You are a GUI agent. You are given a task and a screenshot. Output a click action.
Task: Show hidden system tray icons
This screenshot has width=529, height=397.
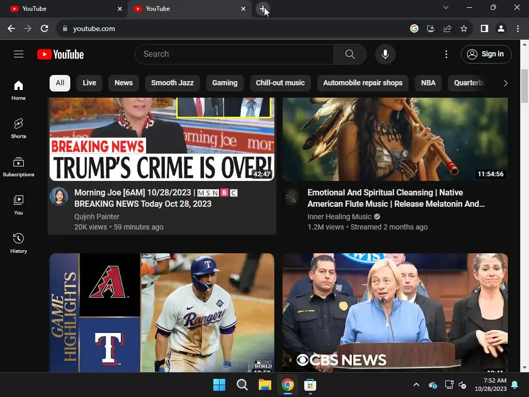pos(416,385)
